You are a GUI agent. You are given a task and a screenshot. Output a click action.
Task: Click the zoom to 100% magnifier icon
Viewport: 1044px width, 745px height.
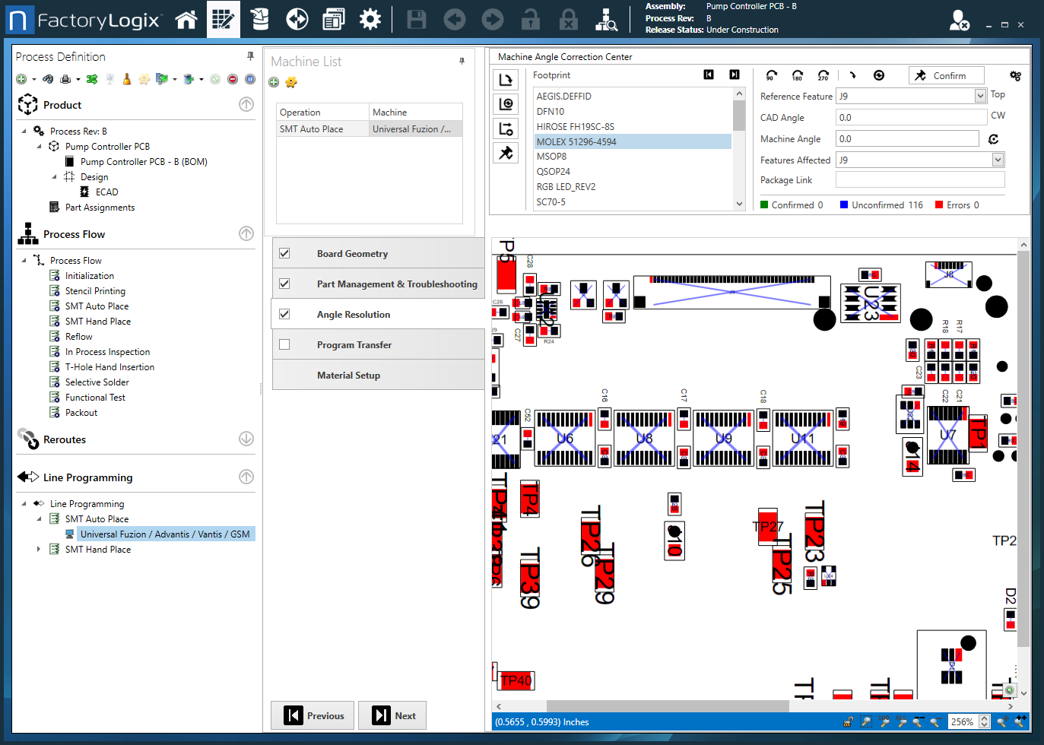884,721
